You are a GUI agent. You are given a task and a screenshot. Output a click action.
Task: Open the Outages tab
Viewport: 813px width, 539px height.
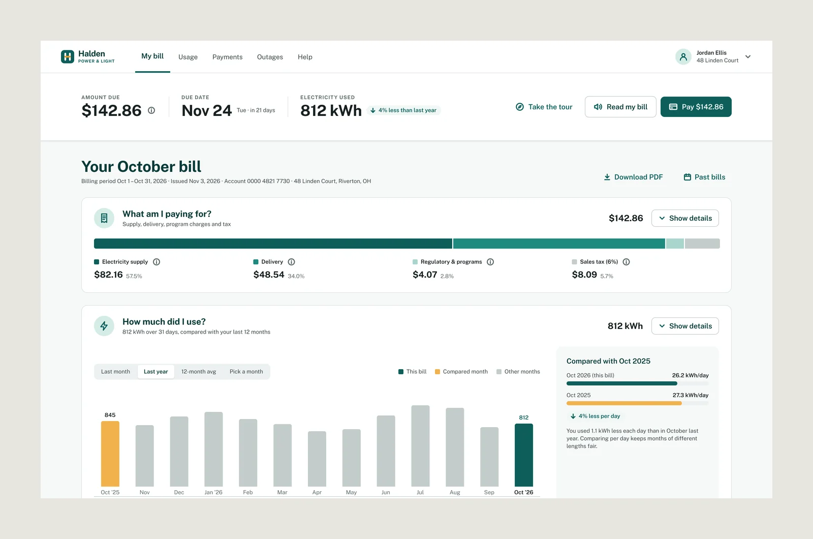tap(270, 57)
